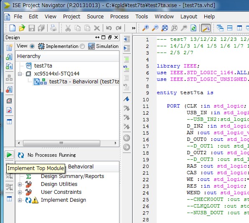Image resolution: width=249 pixels, height=223 pixels.
Task: Save the file using the floppy icon
Action: 32,28
